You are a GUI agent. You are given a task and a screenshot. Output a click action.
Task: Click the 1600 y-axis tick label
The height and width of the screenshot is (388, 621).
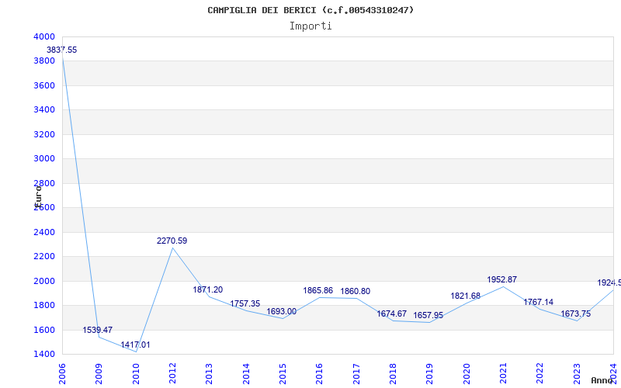(44, 331)
